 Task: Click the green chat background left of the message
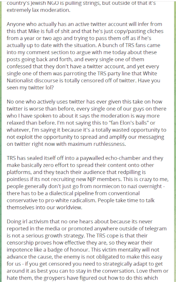[1, 141]
